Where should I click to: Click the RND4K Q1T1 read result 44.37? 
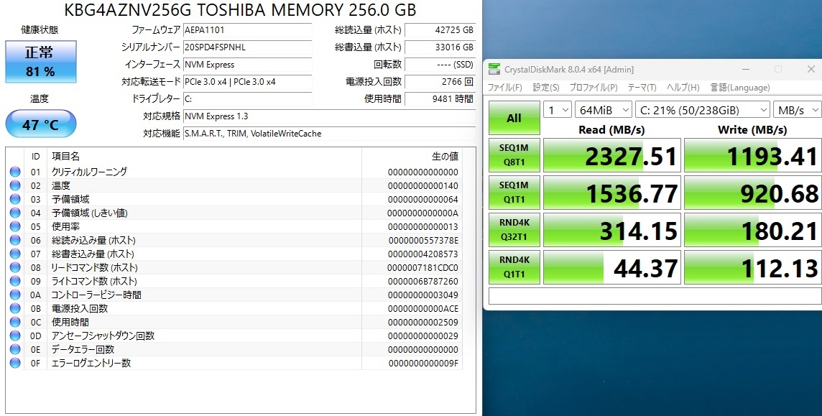[611, 267]
